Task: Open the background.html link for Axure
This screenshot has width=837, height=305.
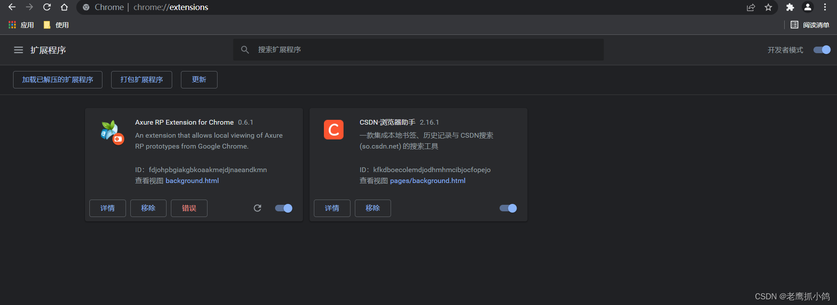Action: click(x=192, y=181)
